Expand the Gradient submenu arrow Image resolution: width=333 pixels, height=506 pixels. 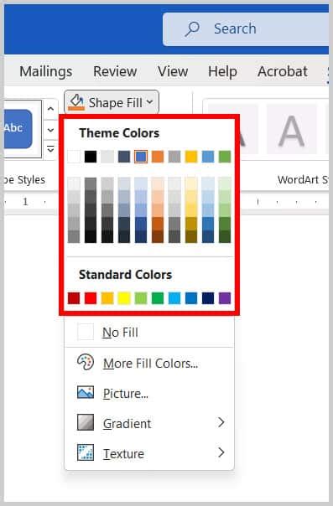pos(221,422)
